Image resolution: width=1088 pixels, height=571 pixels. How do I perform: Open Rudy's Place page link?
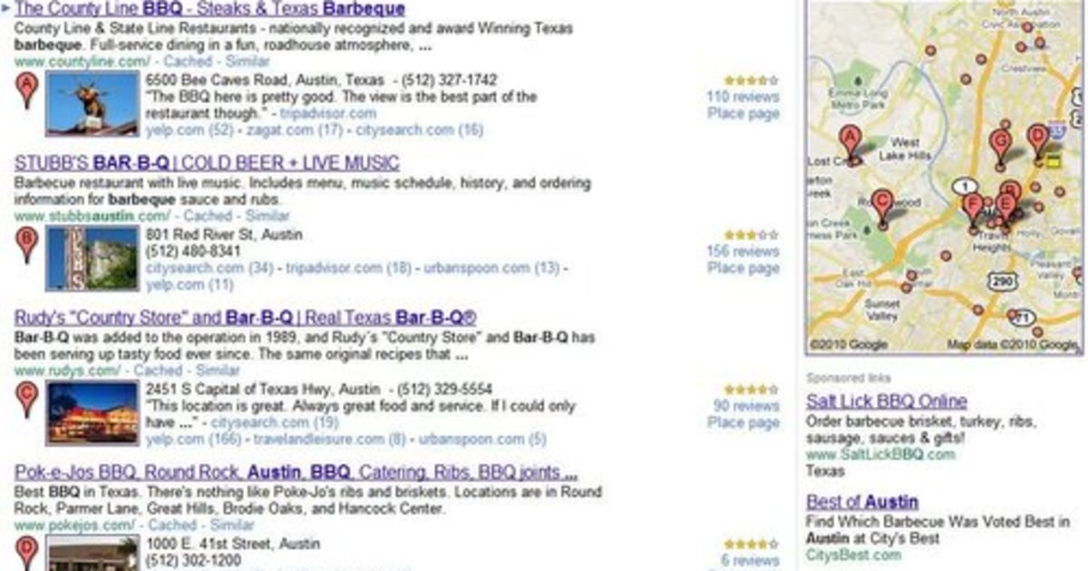coord(743,422)
